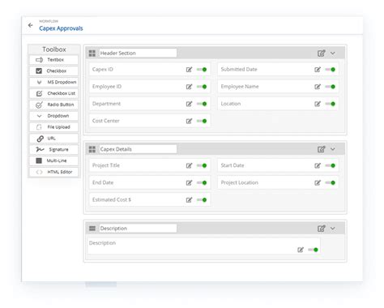
Task: Click the back arrow next to Capex Approvals
Action: [x=30, y=25]
